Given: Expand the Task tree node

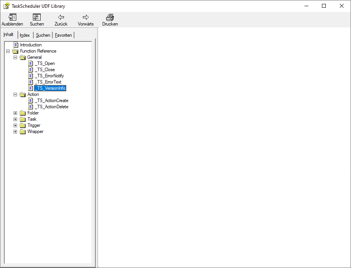Looking at the screenshot, I should [15, 119].
